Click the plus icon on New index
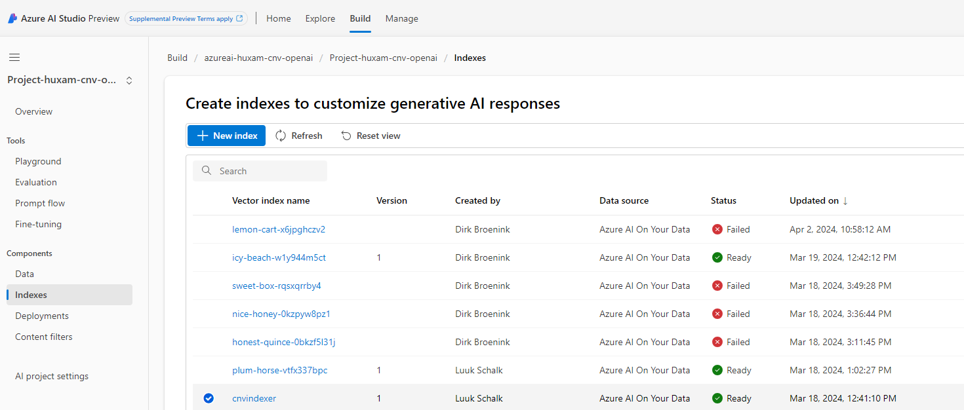Viewport: 964px width, 410px height. [x=203, y=136]
